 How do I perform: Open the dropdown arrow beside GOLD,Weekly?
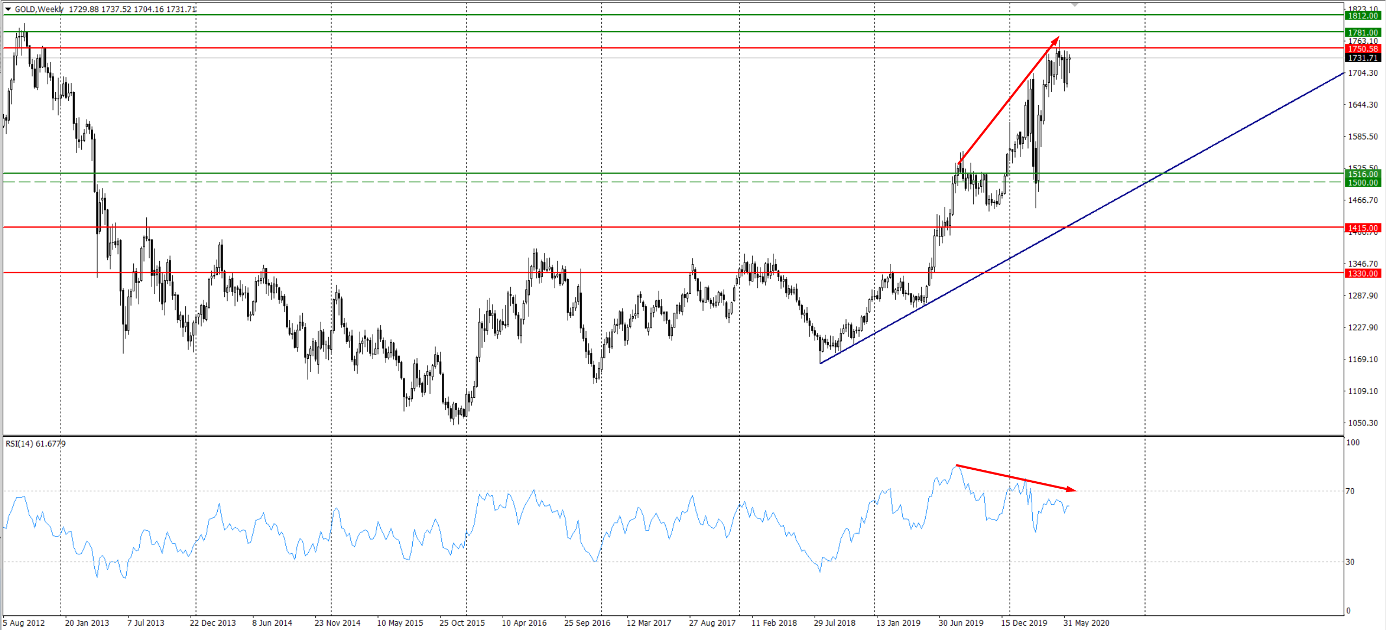click(x=8, y=9)
